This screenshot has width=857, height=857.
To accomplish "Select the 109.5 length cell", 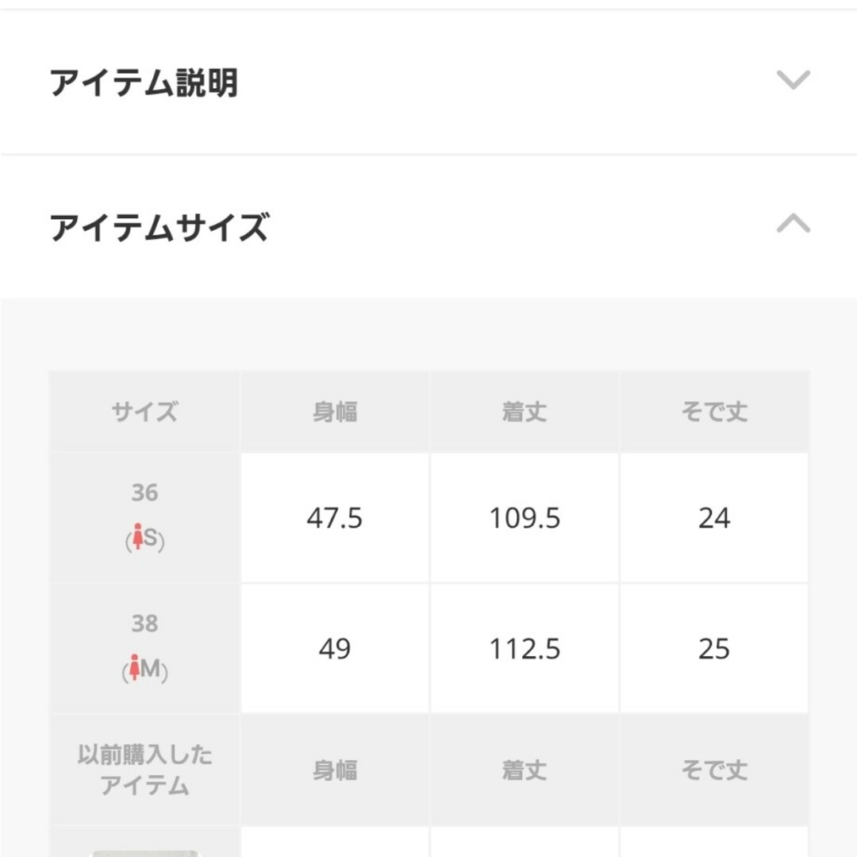I will 525,517.
